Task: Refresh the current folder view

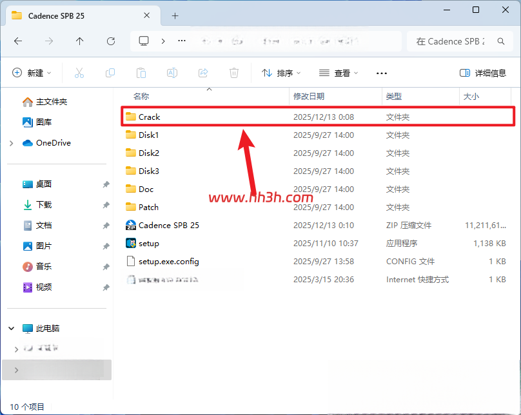Action: coord(111,41)
